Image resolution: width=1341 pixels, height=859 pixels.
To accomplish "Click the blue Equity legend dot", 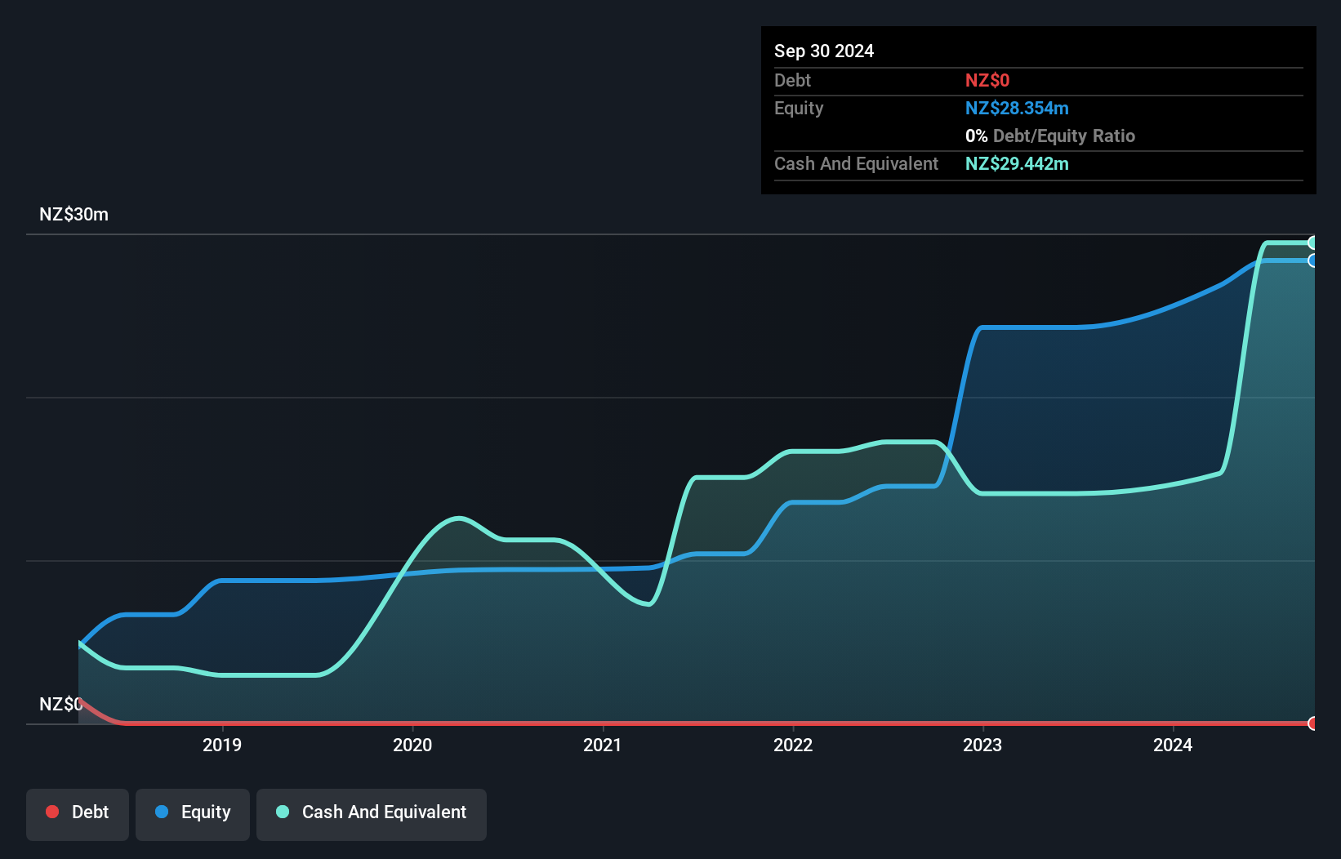I will [x=162, y=812].
